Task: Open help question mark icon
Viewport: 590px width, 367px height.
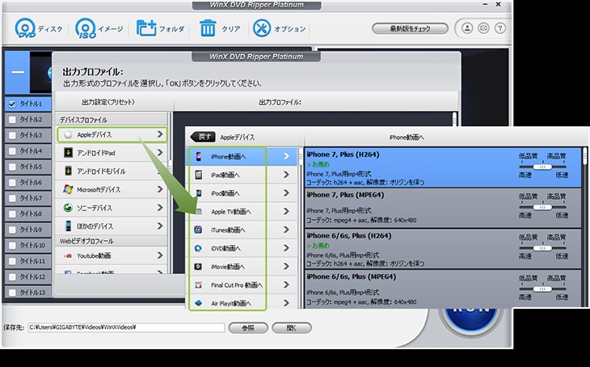Action: [500, 28]
